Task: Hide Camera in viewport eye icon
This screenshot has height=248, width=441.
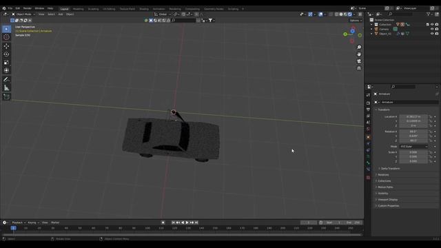Action: tap(432, 29)
